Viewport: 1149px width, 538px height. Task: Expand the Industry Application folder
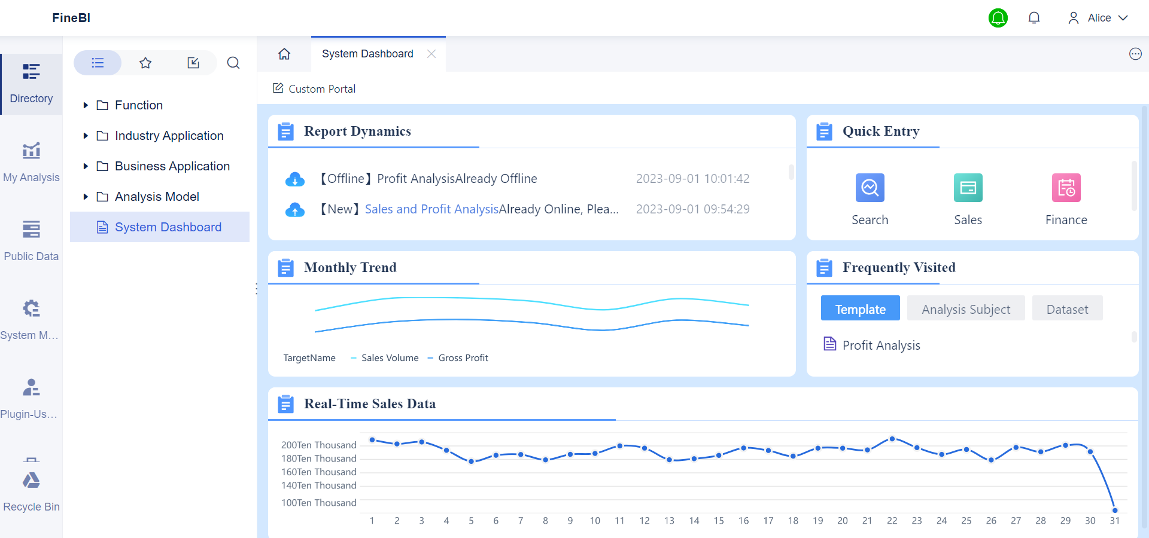[86, 136]
